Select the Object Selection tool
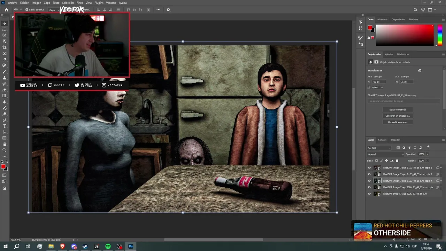The height and width of the screenshot is (251, 446). pyautogui.click(x=5, y=41)
